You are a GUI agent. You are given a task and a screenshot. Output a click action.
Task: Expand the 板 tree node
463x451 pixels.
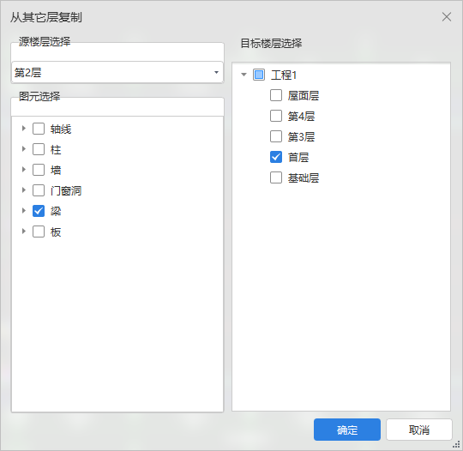tap(24, 231)
